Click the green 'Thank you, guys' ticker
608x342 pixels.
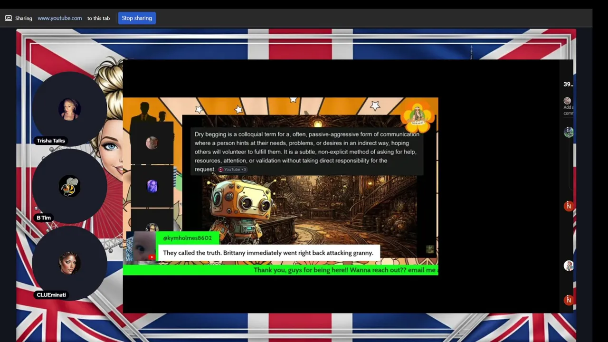(280, 270)
